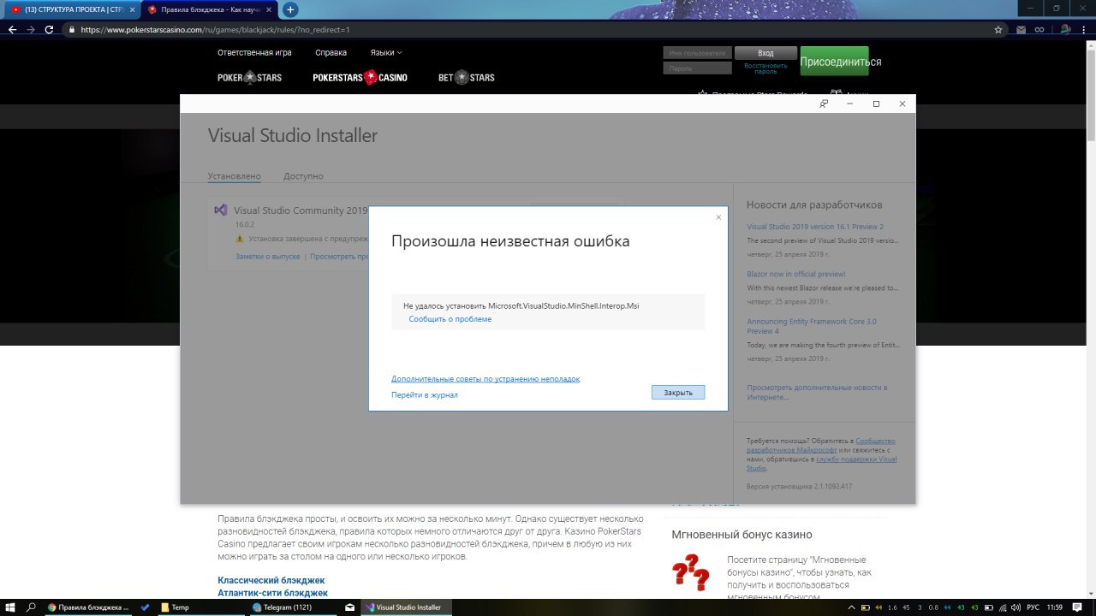Click Visual Studio Installer taskbar item
Viewport: 1096px width, 616px height.
click(406, 607)
